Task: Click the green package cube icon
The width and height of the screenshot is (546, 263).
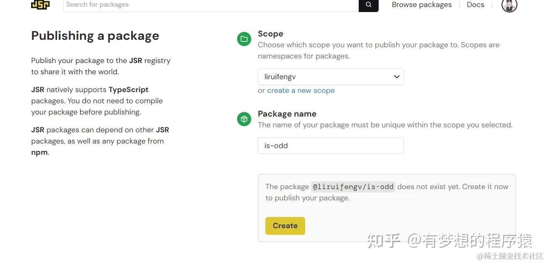Action: click(x=244, y=119)
